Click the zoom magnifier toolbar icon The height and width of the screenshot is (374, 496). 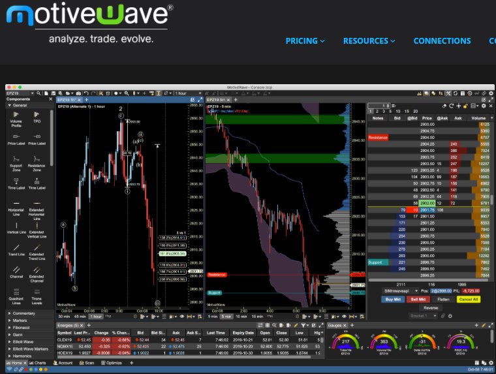click(x=127, y=93)
